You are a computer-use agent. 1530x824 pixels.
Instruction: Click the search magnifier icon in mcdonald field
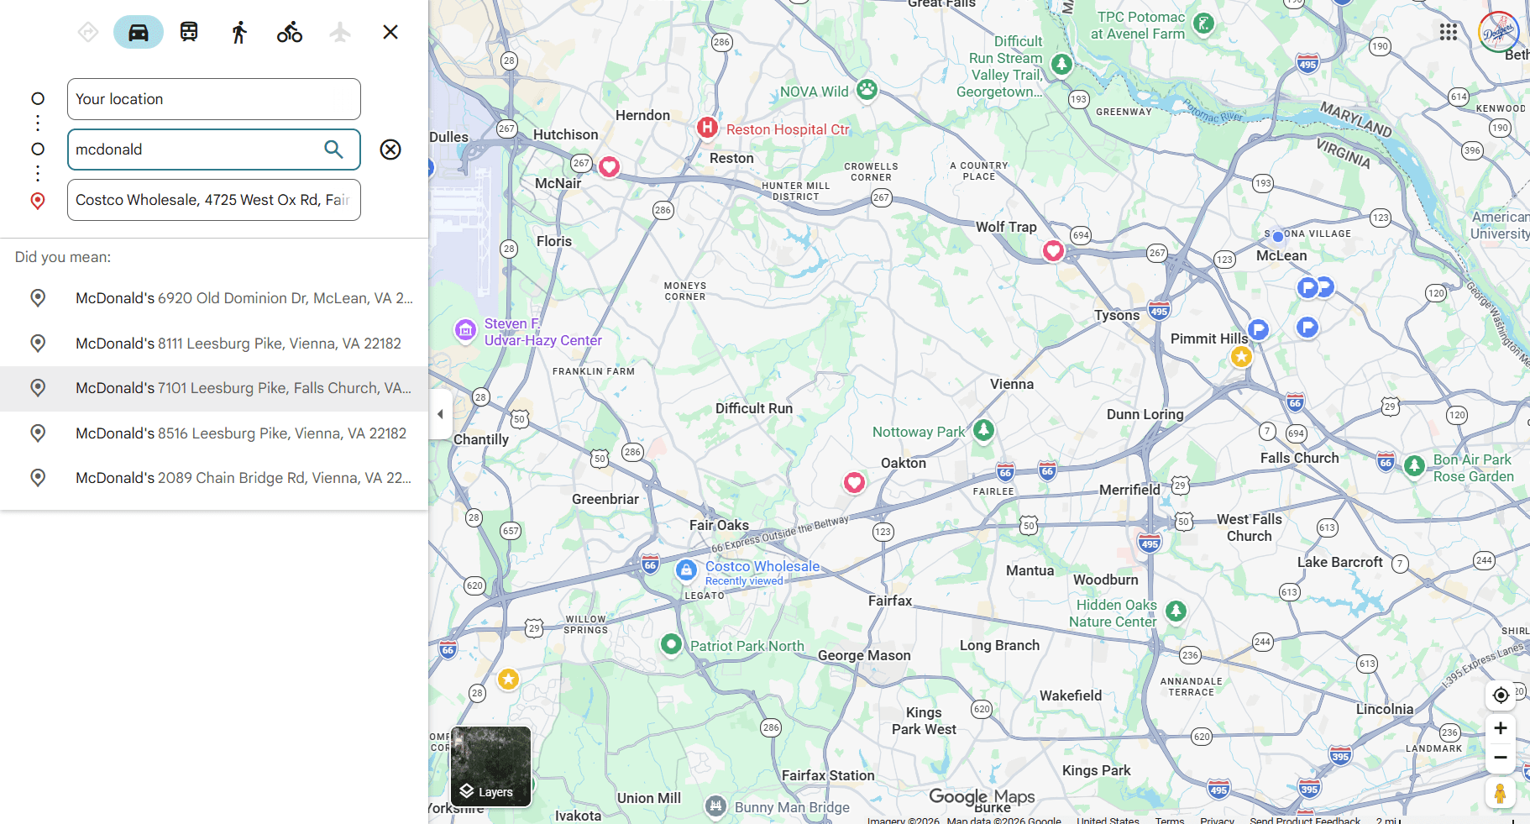[333, 150]
